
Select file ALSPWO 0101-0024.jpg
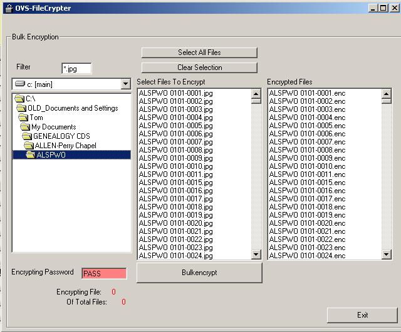point(175,256)
